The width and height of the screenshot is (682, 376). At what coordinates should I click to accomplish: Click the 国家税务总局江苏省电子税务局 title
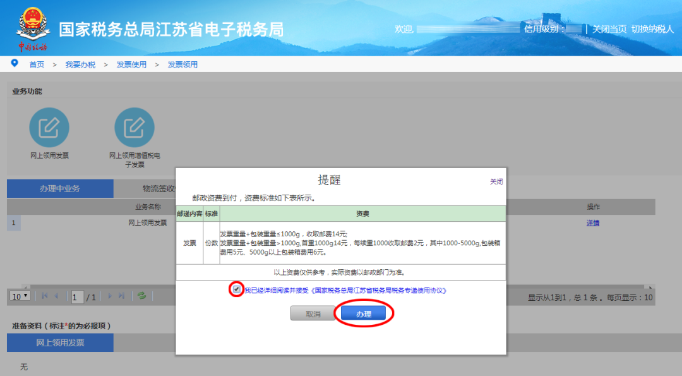click(171, 30)
